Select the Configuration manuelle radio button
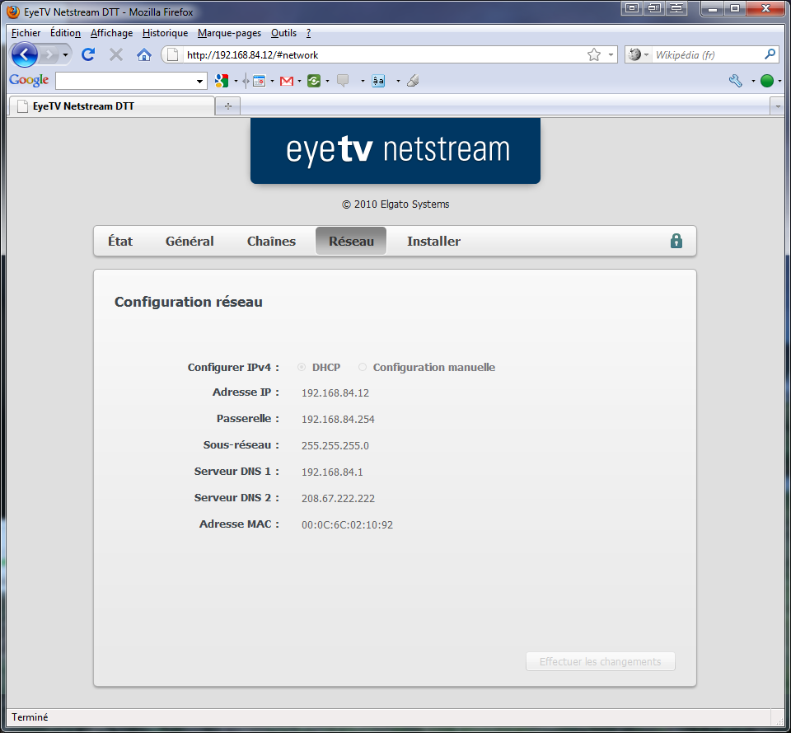Viewport: 791px width, 733px height. coord(363,367)
